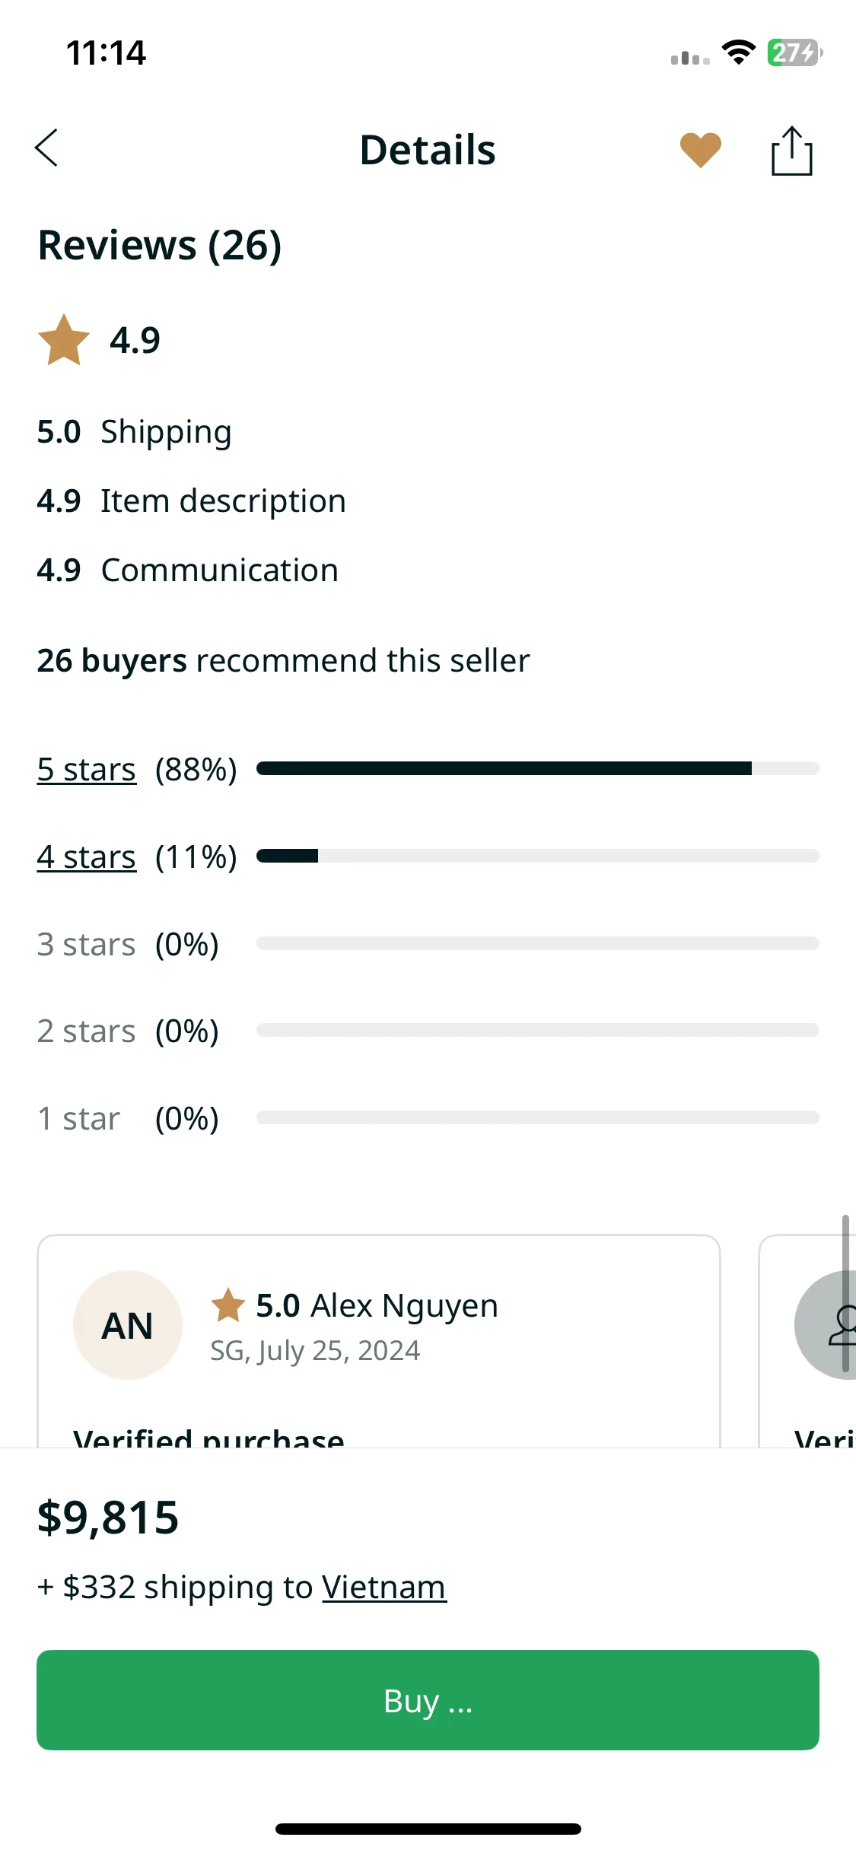Tap the Wi-Fi status icon
Screen dimensions: 856x1853
click(738, 52)
